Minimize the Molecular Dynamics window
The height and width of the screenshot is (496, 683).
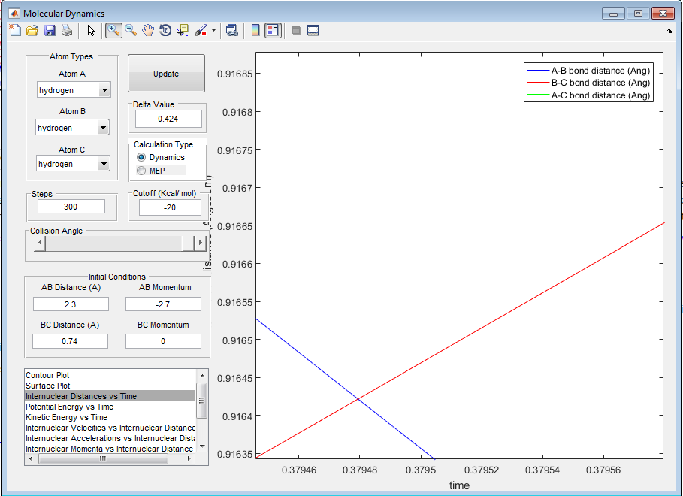[x=614, y=13]
